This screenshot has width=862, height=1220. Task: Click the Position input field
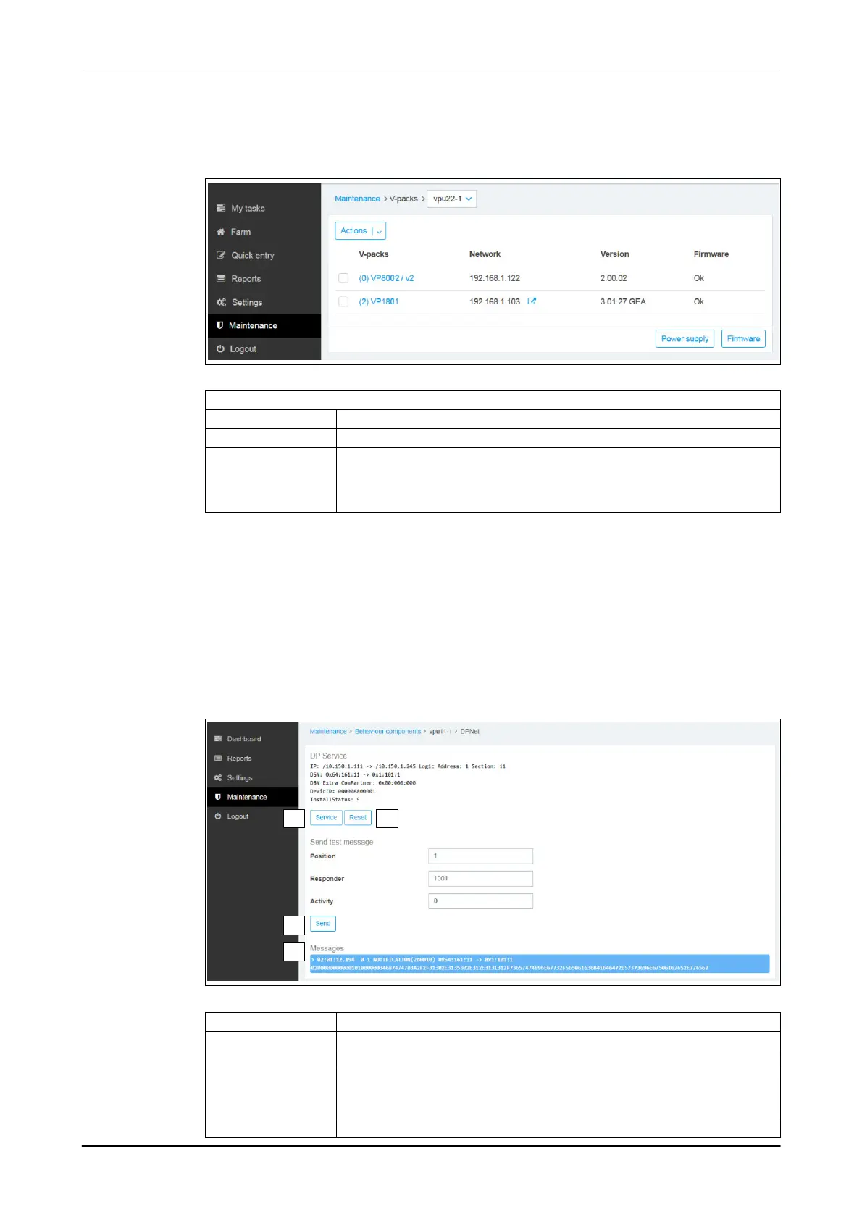(x=480, y=856)
